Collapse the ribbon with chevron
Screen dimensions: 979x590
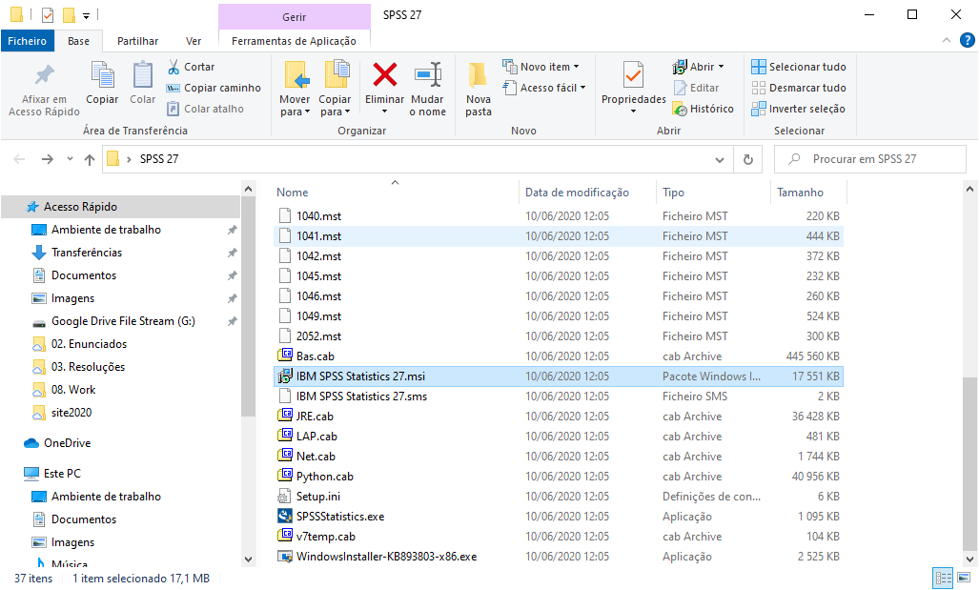coord(947,41)
